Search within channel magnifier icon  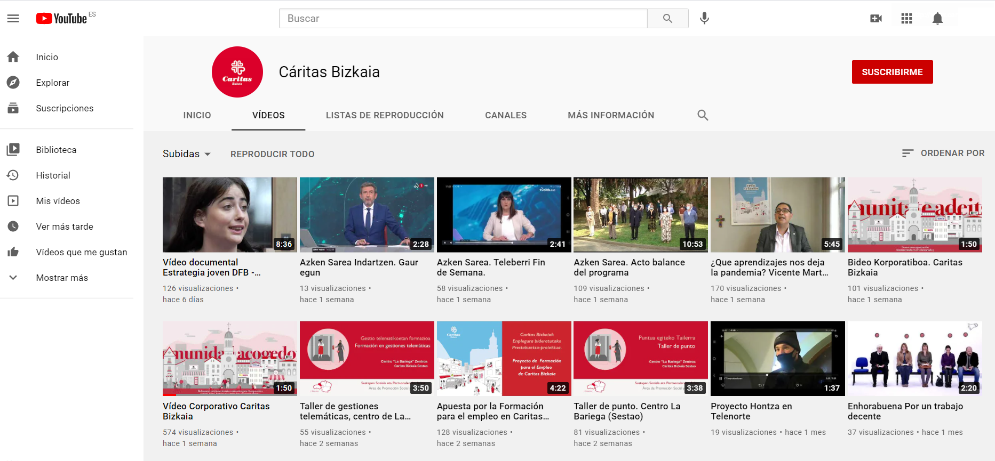[703, 115]
